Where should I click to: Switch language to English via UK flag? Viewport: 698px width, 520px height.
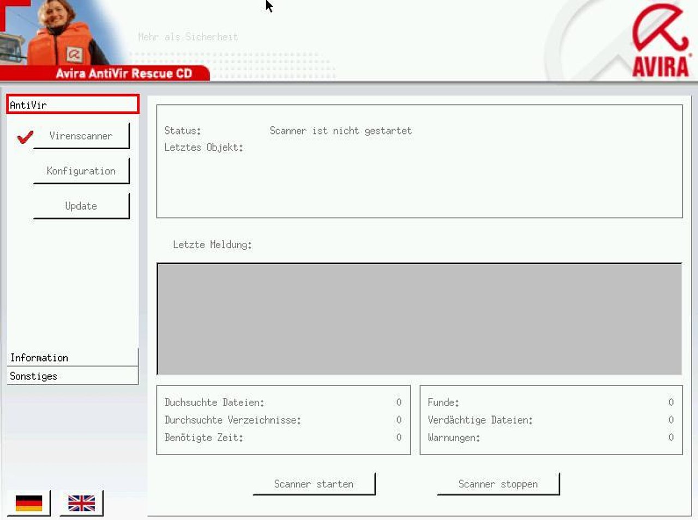coord(81,503)
